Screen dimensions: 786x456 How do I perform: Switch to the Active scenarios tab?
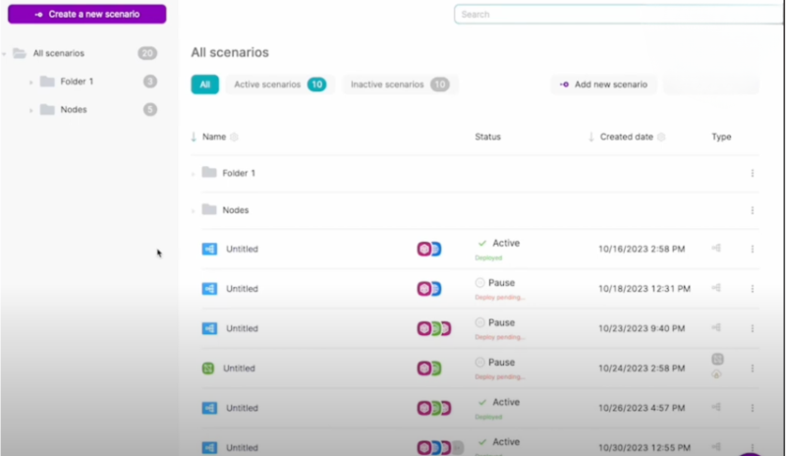(x=280, y=85)
